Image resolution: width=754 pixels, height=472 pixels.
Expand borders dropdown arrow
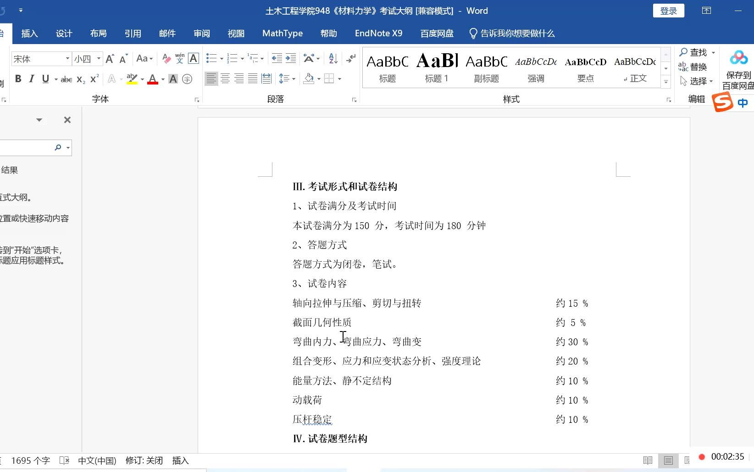[340, 79]
